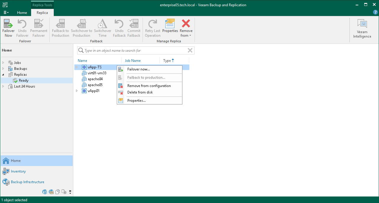Expand the Jobs tree node
This screenshot has height=203, width=379.
(x=3, y=63)
